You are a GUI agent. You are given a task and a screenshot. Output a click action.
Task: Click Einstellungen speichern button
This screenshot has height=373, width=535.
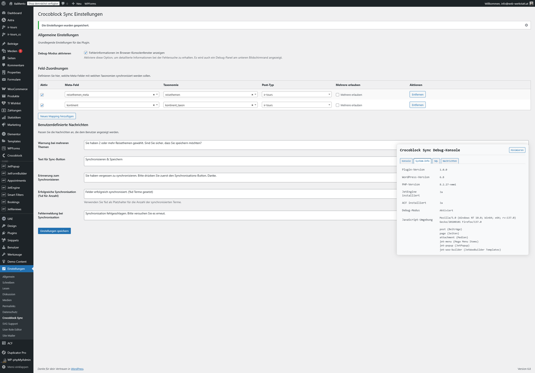click(x=54, y=231)
